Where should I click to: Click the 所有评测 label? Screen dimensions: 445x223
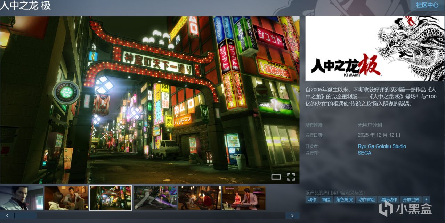click(314, 125)
